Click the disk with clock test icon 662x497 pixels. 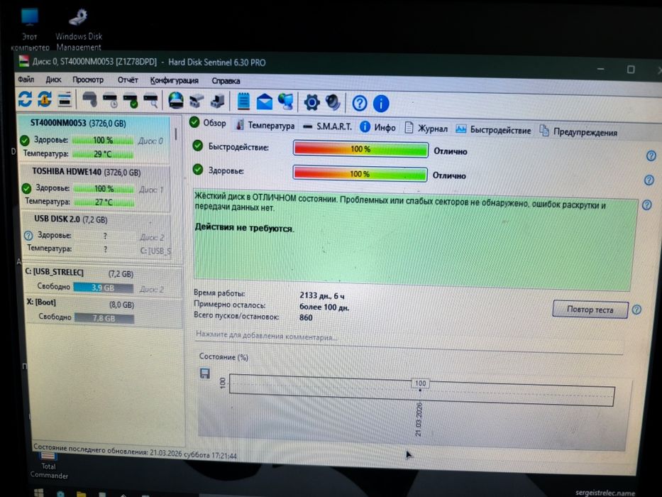110,101
